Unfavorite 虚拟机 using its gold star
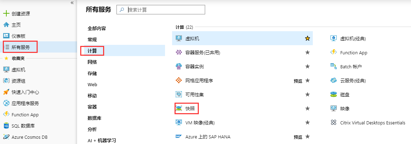 (x=308, y=39)
